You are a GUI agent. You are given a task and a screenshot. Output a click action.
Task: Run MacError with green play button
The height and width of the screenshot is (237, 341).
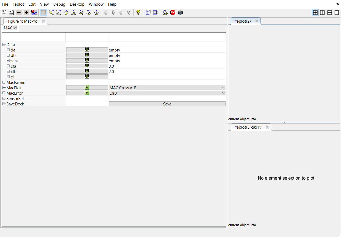(87, 93)
